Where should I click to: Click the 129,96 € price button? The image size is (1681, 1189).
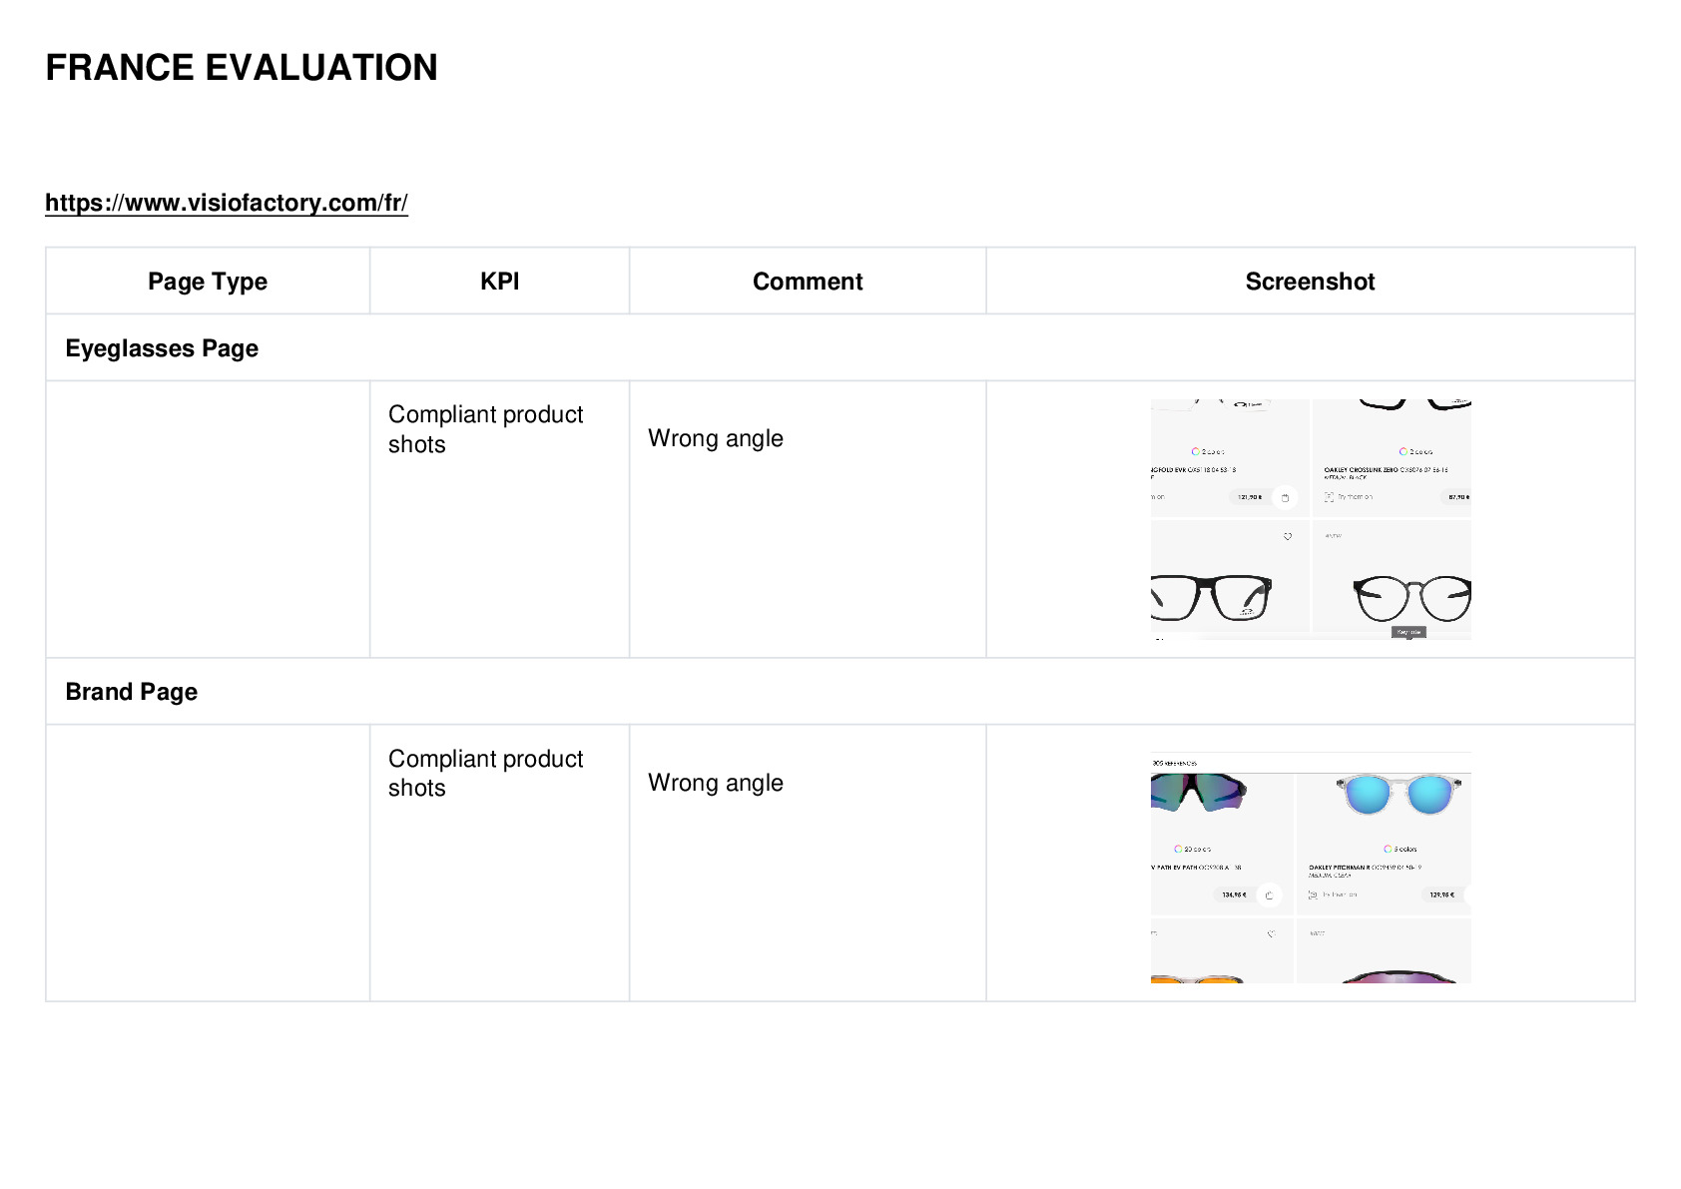click(x=1441, y=894)
